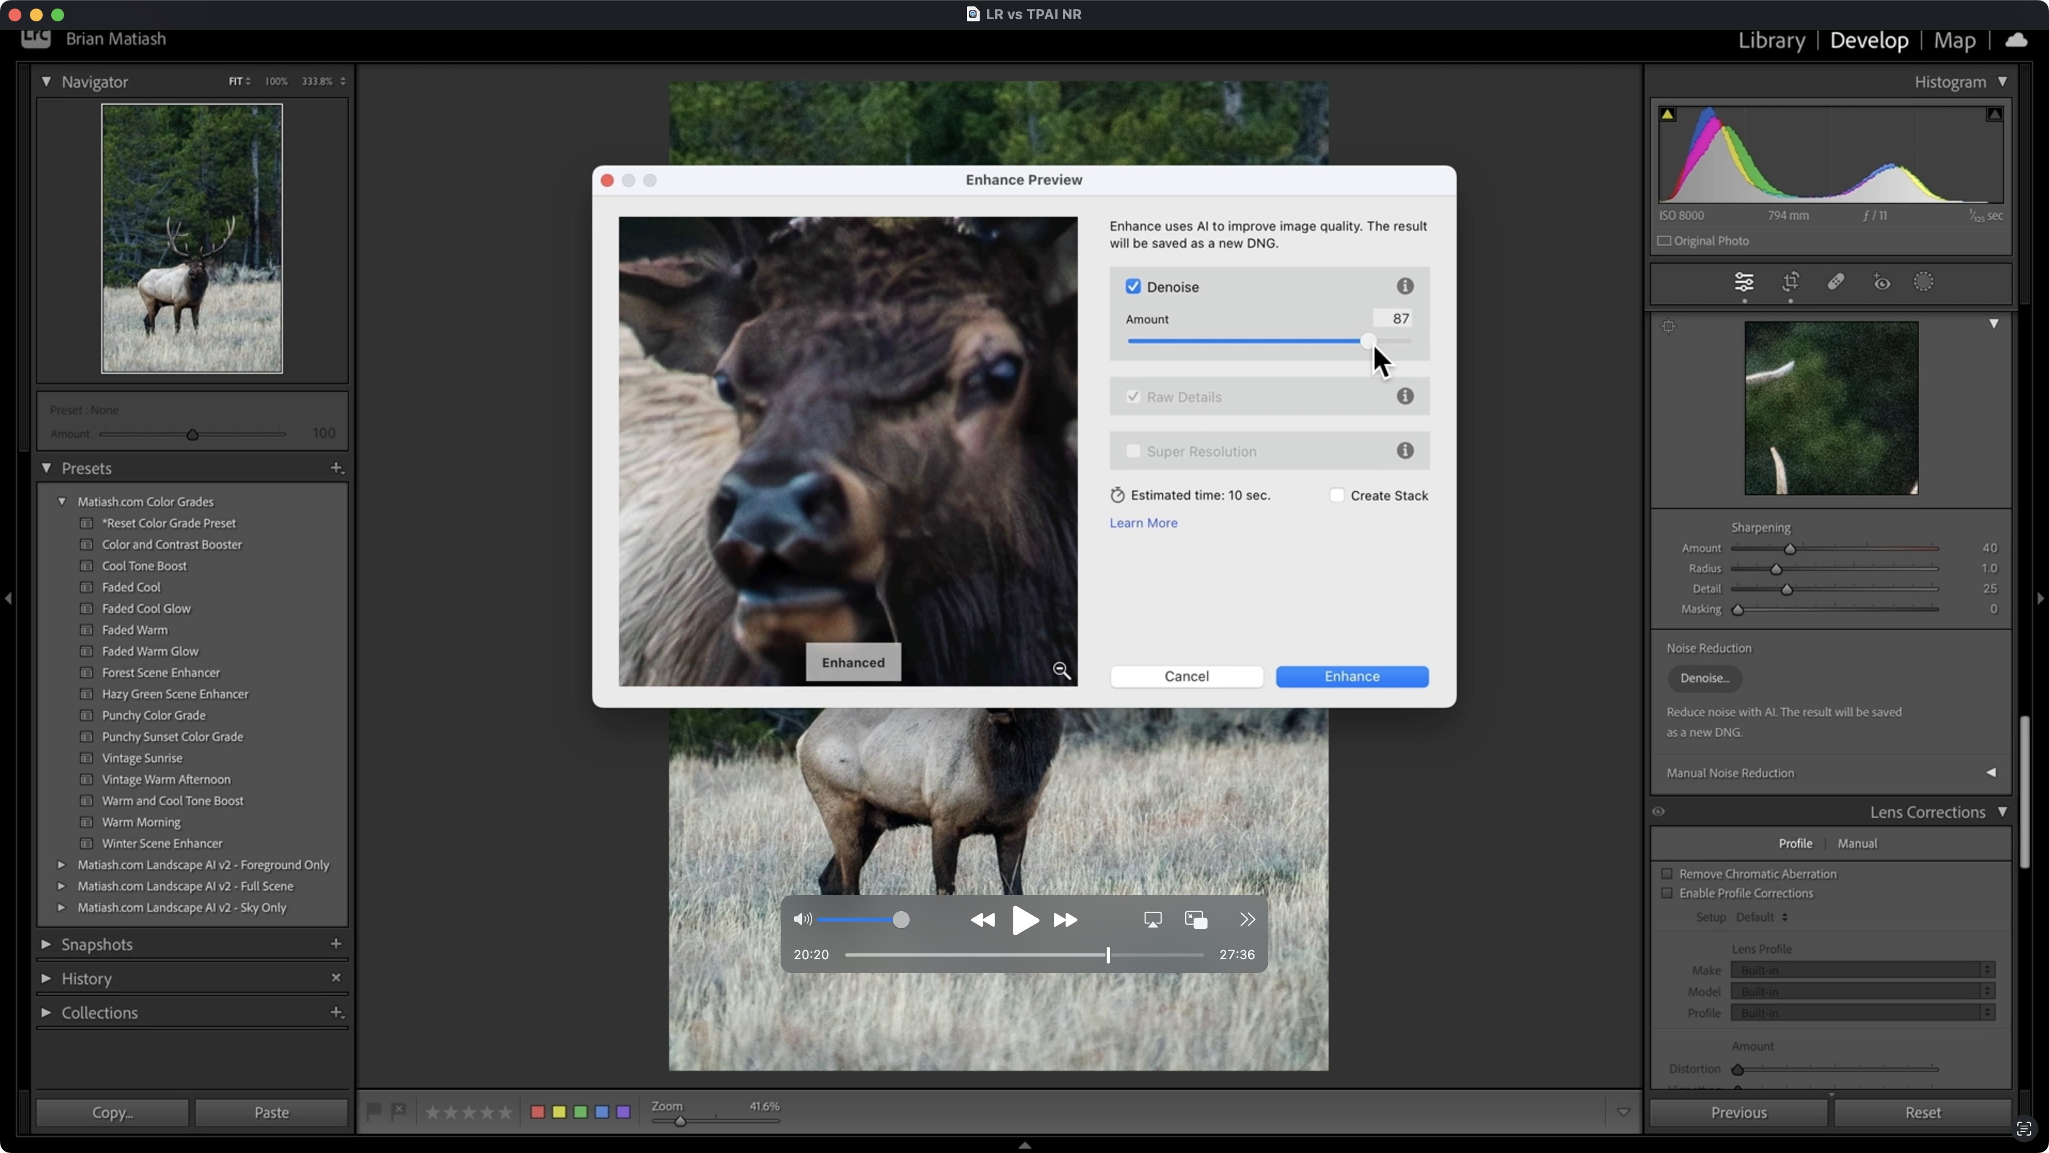Open the Masking tool icon
This screenshot has width=2049, height=1153.
point(1923,282)
